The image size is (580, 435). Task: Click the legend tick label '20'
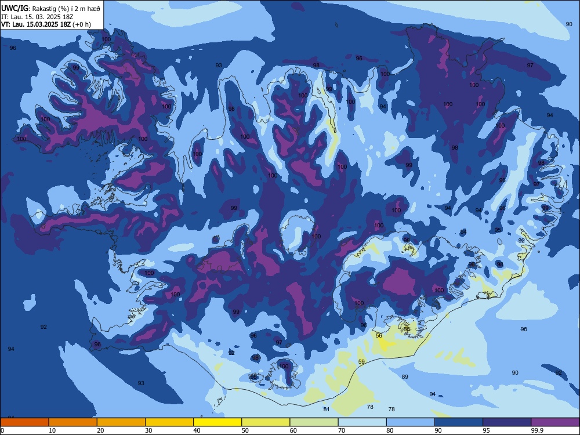tap(100, 430)
